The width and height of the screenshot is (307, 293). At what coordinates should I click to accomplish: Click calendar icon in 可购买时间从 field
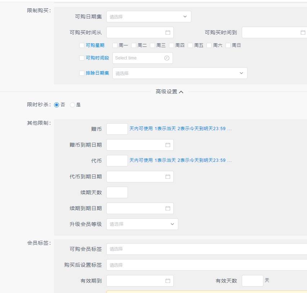pyautogui.click(x=168, y=32)
